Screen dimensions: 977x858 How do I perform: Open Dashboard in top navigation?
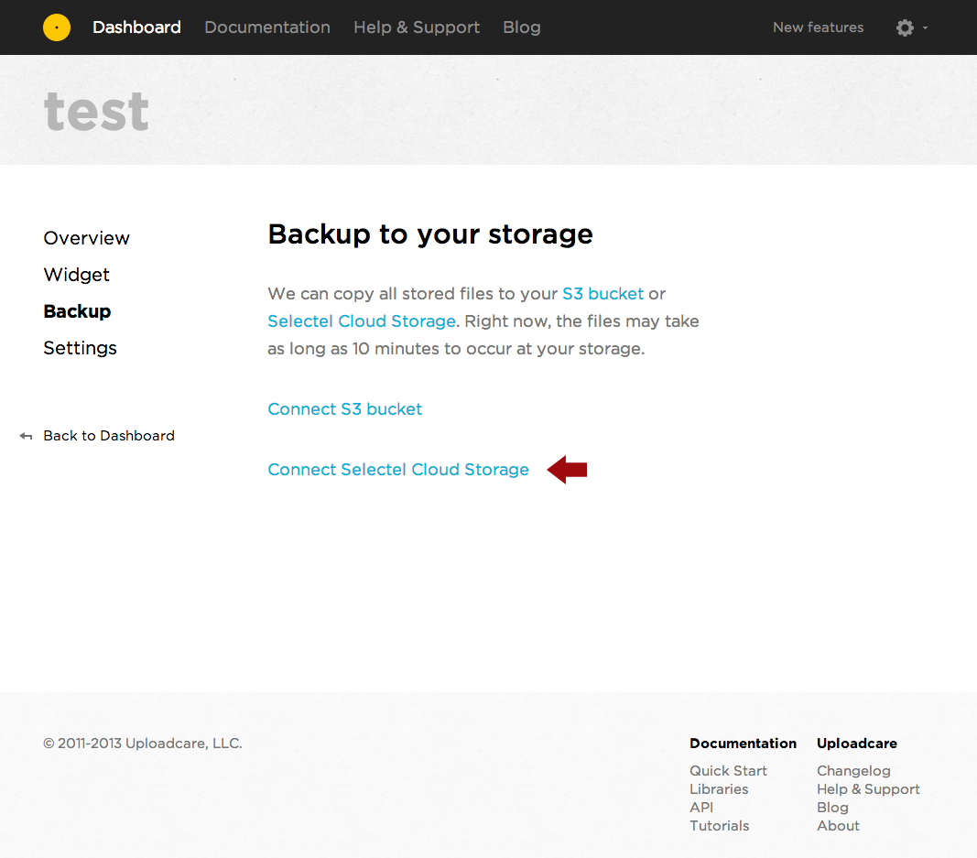pyautogui.click(x=136, y=27)
